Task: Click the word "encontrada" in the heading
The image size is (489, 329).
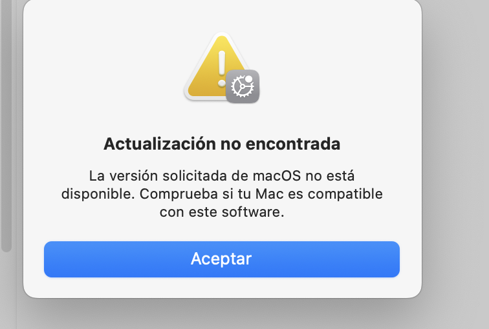Action: click(x=293, y=144)
